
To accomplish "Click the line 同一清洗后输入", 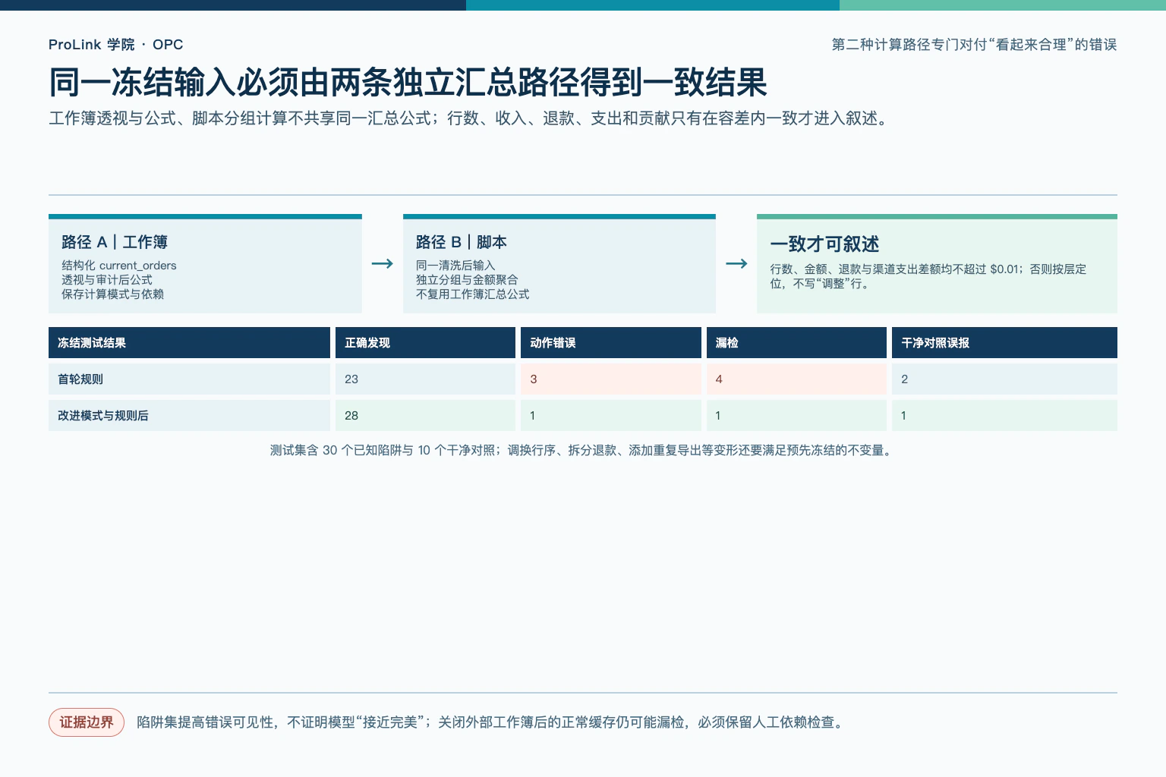I will (455, 266).
